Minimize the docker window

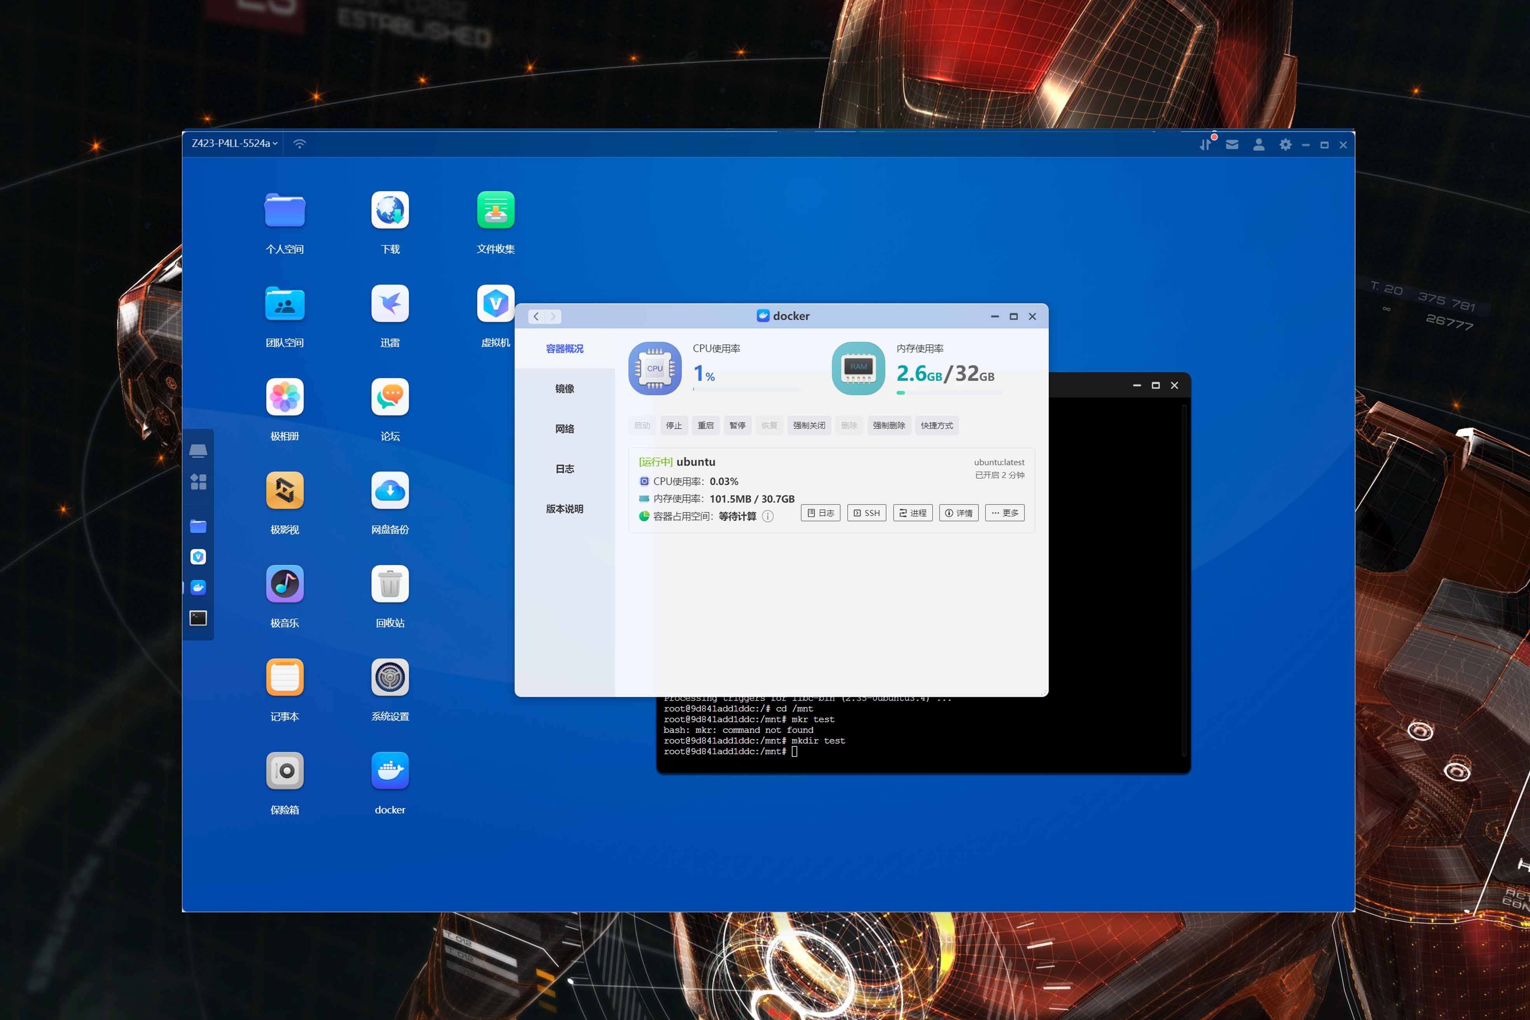(x=995, y=316)
